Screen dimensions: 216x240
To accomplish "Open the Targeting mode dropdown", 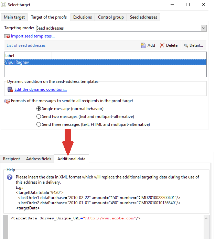I will point(204,28).
